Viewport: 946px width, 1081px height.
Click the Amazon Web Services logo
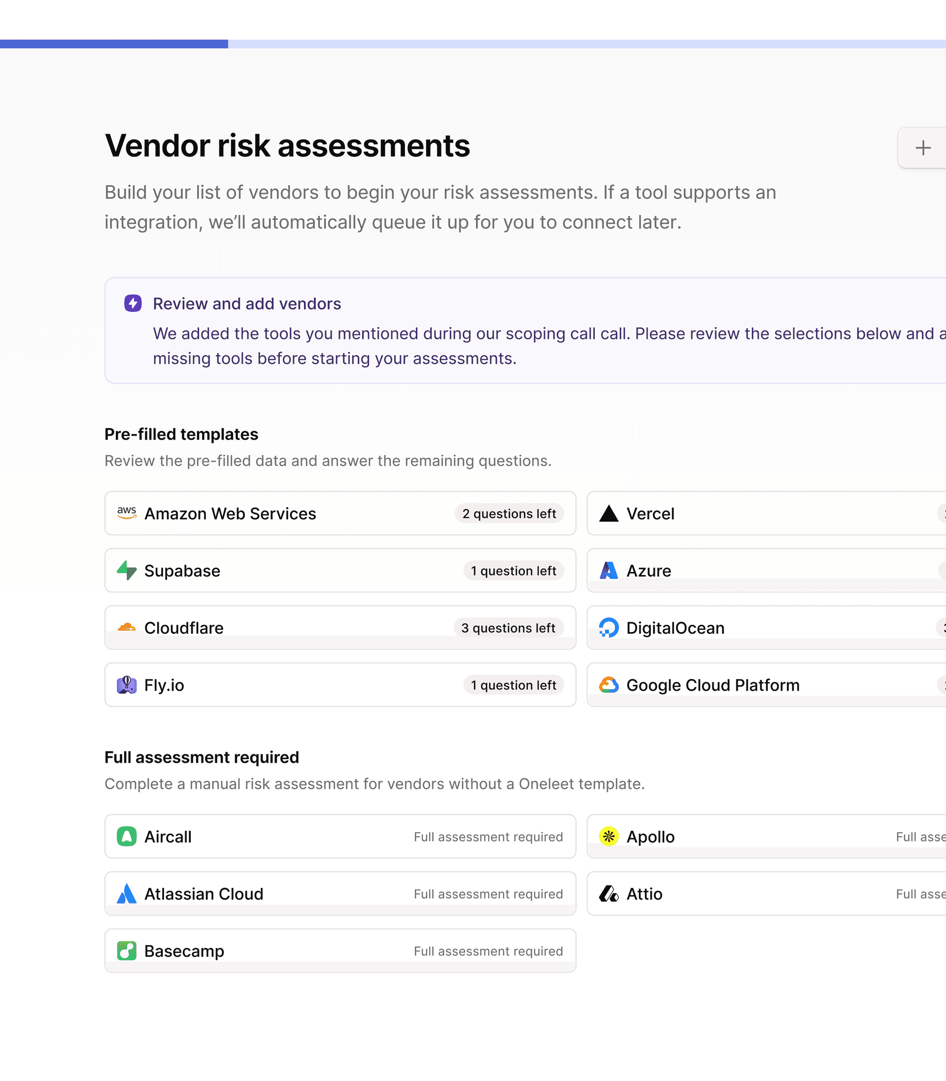(127, 513)
